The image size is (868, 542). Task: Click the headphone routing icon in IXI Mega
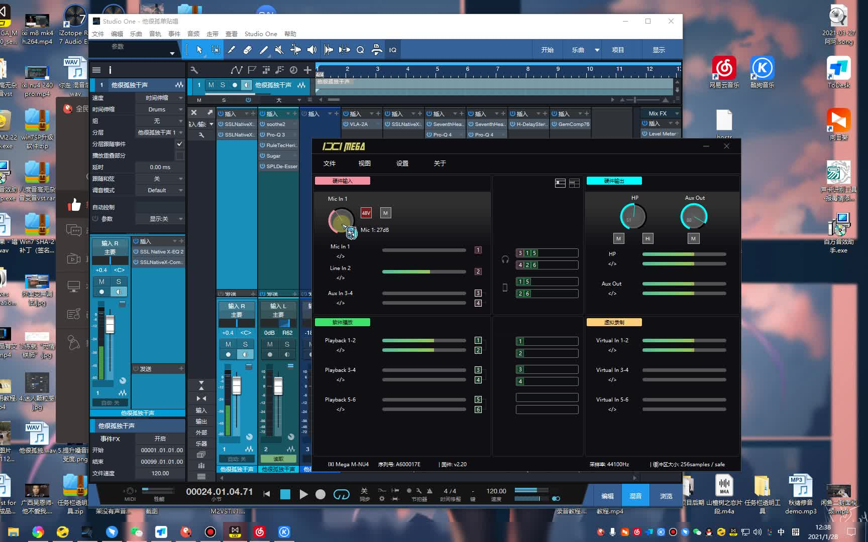point(505,259)
